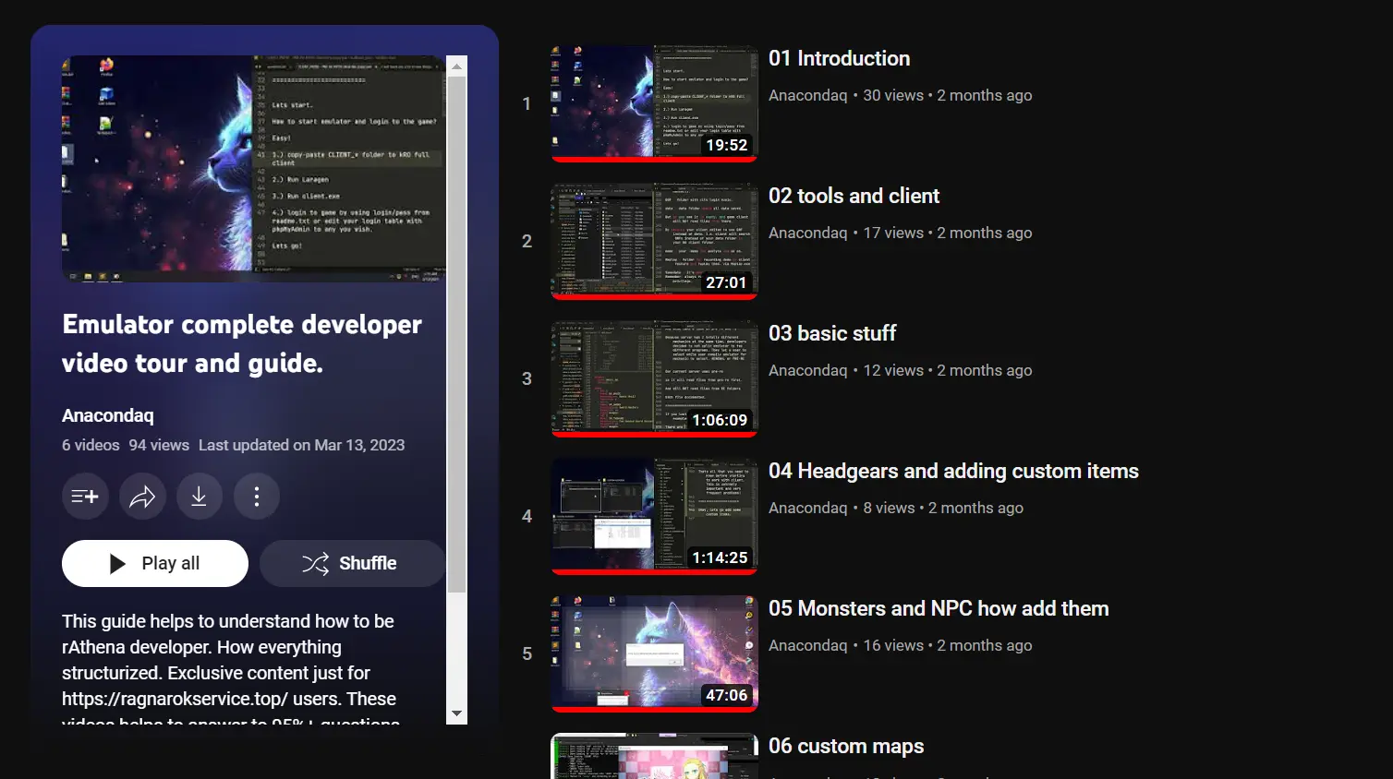1393x779 pixels.
Task: Open the 01 Introduction video thumbnail
Action: point(655,103)
